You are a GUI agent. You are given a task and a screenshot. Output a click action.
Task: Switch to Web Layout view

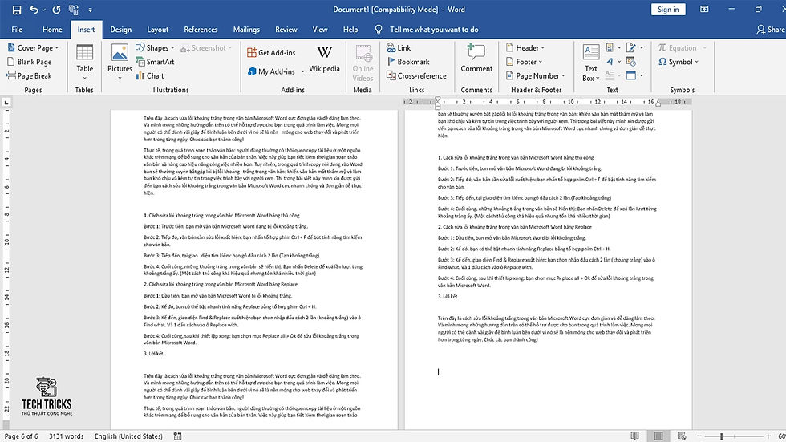tap(681, 436)
